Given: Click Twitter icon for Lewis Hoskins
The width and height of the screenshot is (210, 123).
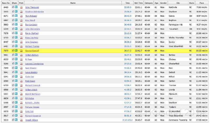Looking at the screenshot, I should (16, 72).
